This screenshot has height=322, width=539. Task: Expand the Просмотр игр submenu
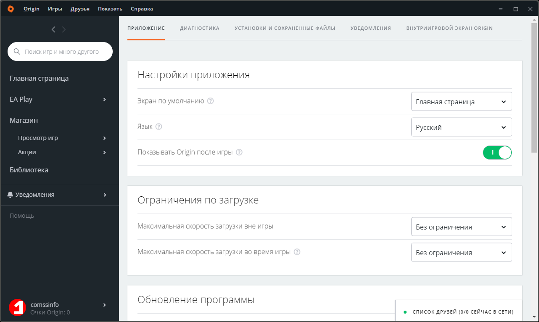click(x=105, y=138)
